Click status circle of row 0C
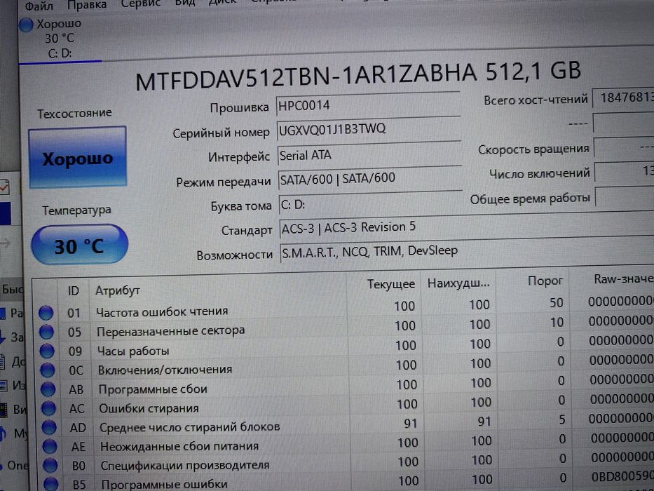Image resolution: width=654 pixels, height=491 pixels. [48, 370]
